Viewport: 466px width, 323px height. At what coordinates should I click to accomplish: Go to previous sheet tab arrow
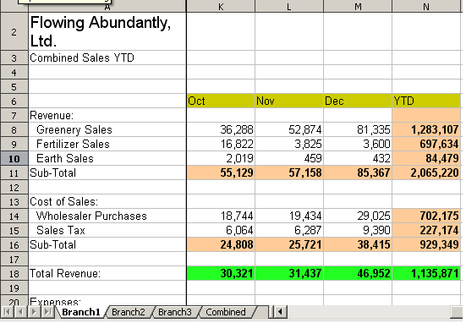[20, 312]
